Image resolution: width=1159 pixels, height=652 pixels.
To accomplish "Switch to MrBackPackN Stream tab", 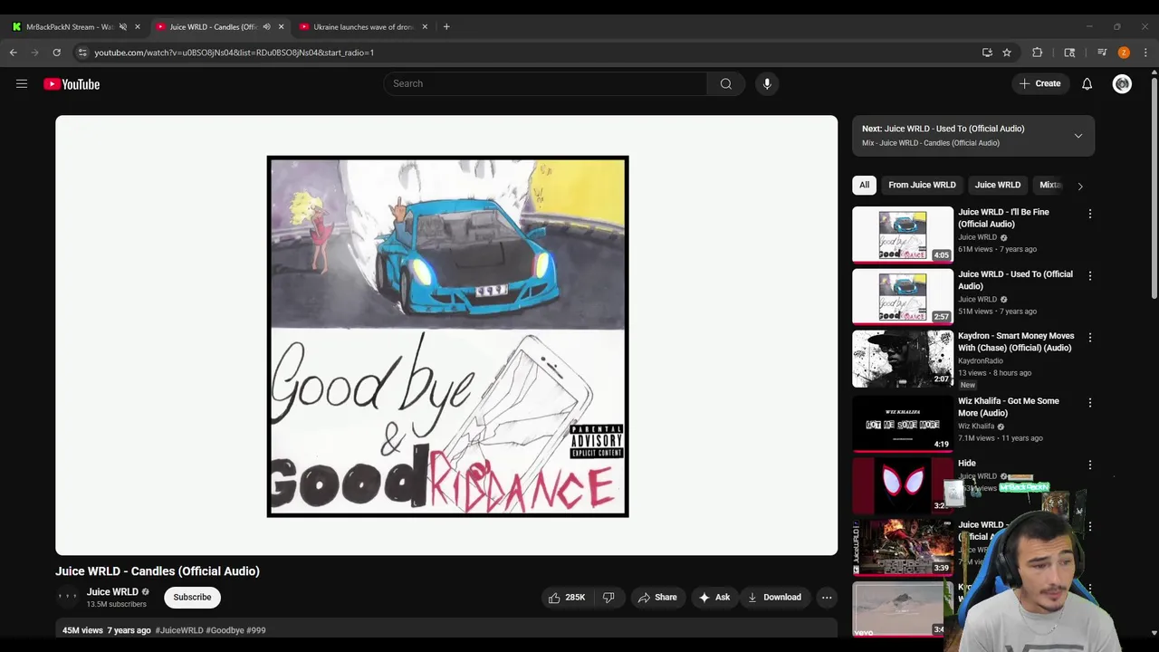I will pyautogui.click(x=69, y=27).
